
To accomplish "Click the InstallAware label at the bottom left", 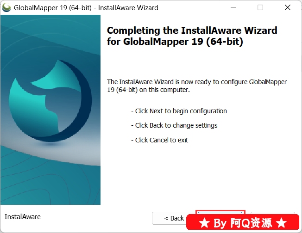I will 23,217.
